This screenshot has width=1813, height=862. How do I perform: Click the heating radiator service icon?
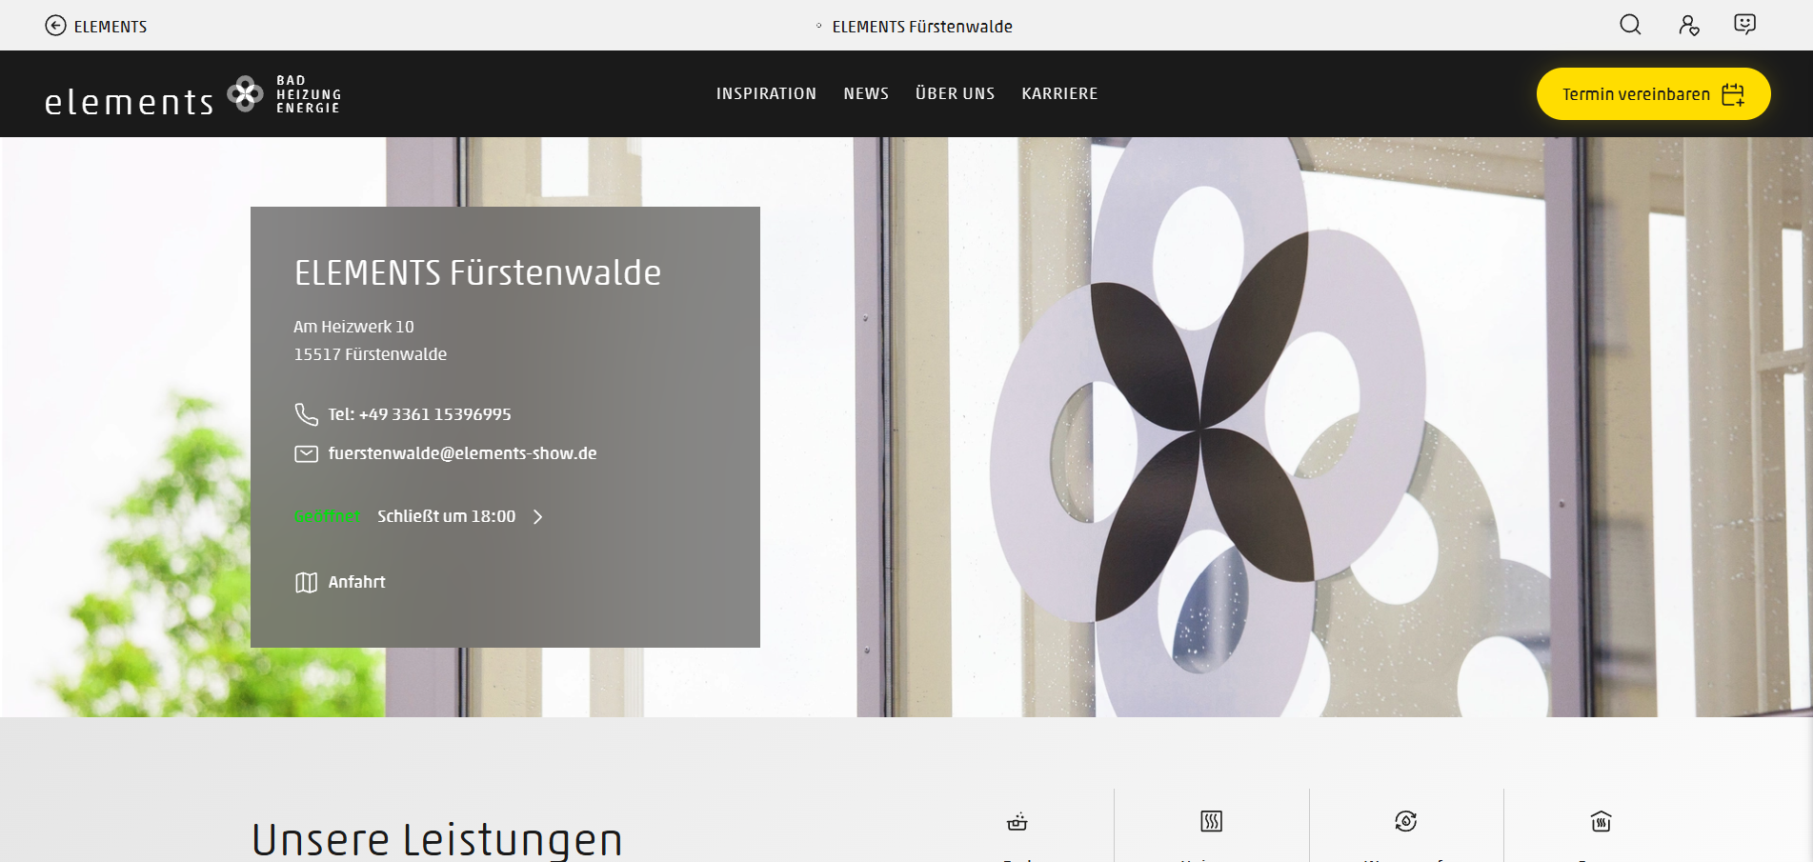pyautogui.click(x=1211, y=821)
